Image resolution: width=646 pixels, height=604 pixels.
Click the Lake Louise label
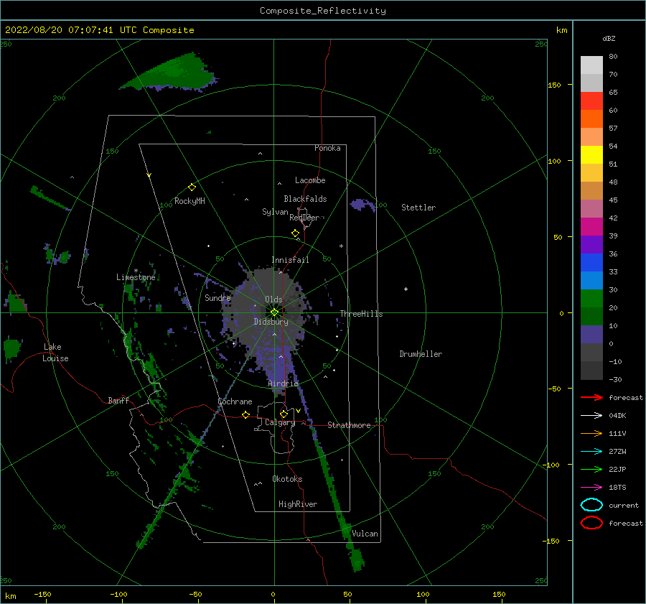[x=55, y=353]
